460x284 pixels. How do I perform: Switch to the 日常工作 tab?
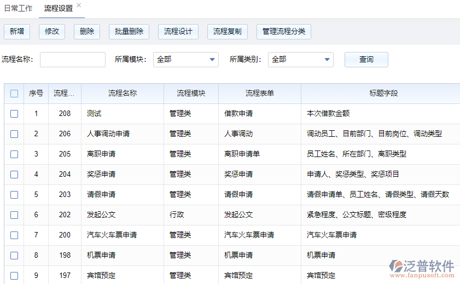click(x=18, y=9)
